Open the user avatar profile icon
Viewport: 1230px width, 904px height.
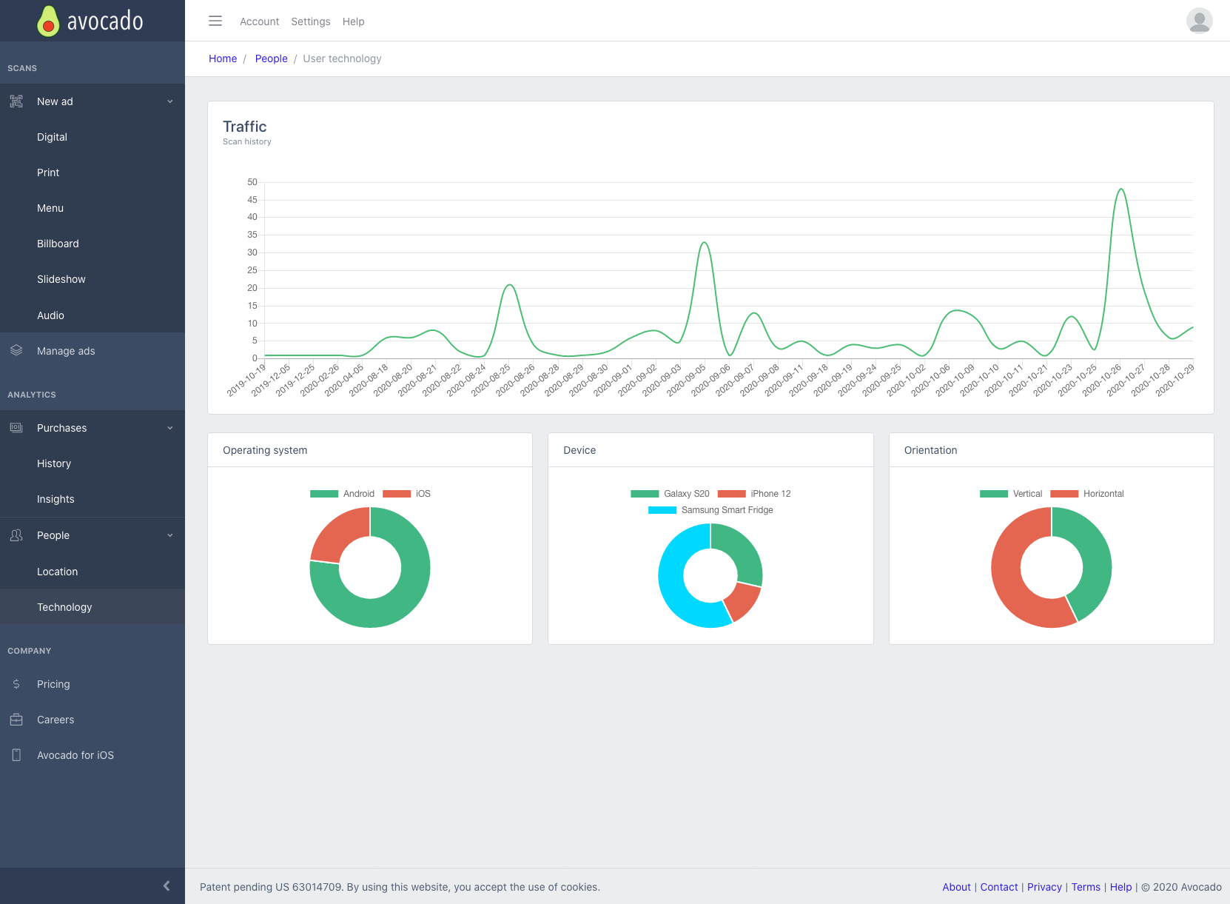(x=1199, y=21)
